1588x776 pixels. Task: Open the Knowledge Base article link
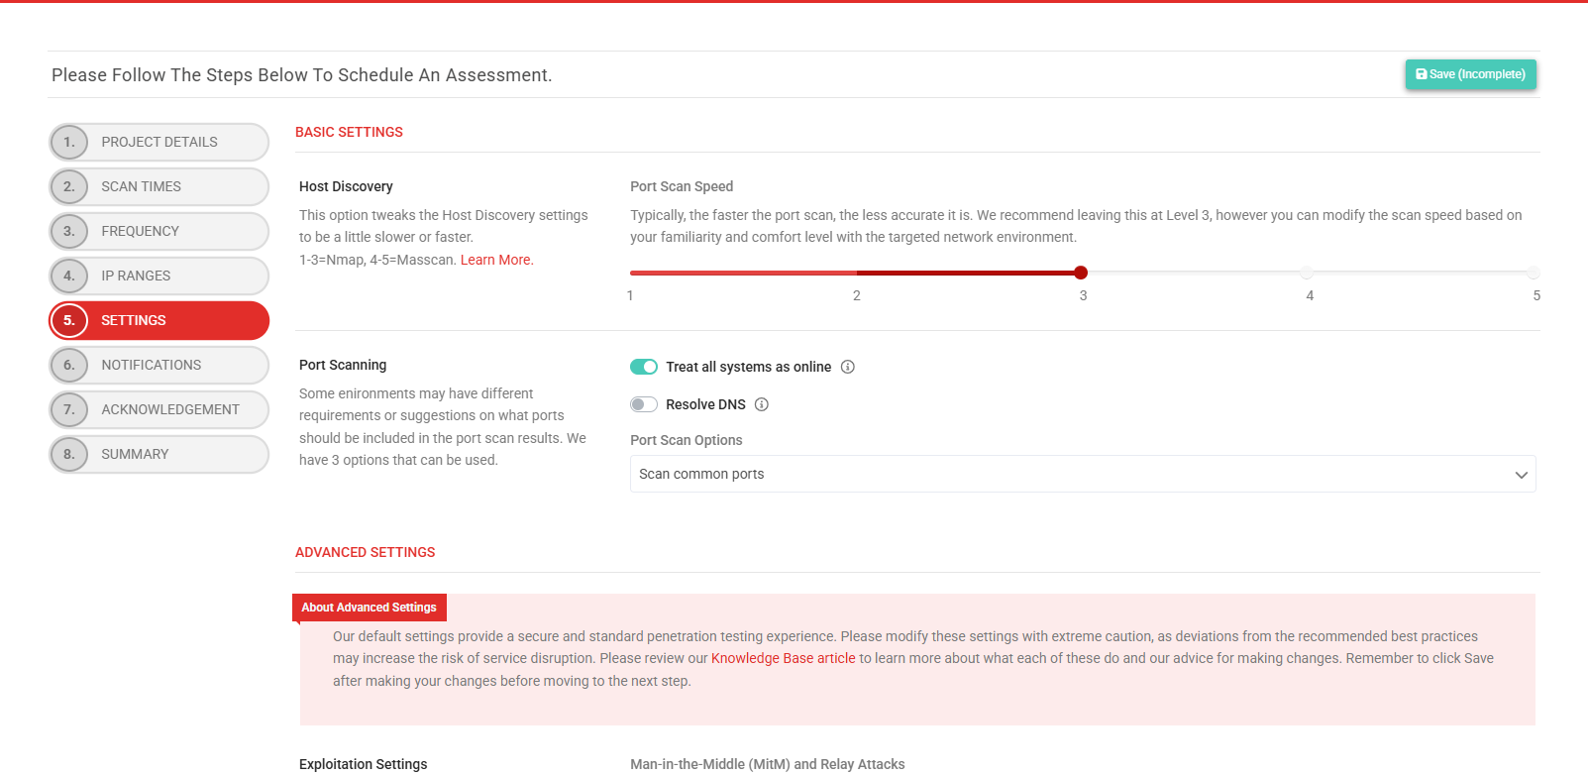(x=783, y=658)
